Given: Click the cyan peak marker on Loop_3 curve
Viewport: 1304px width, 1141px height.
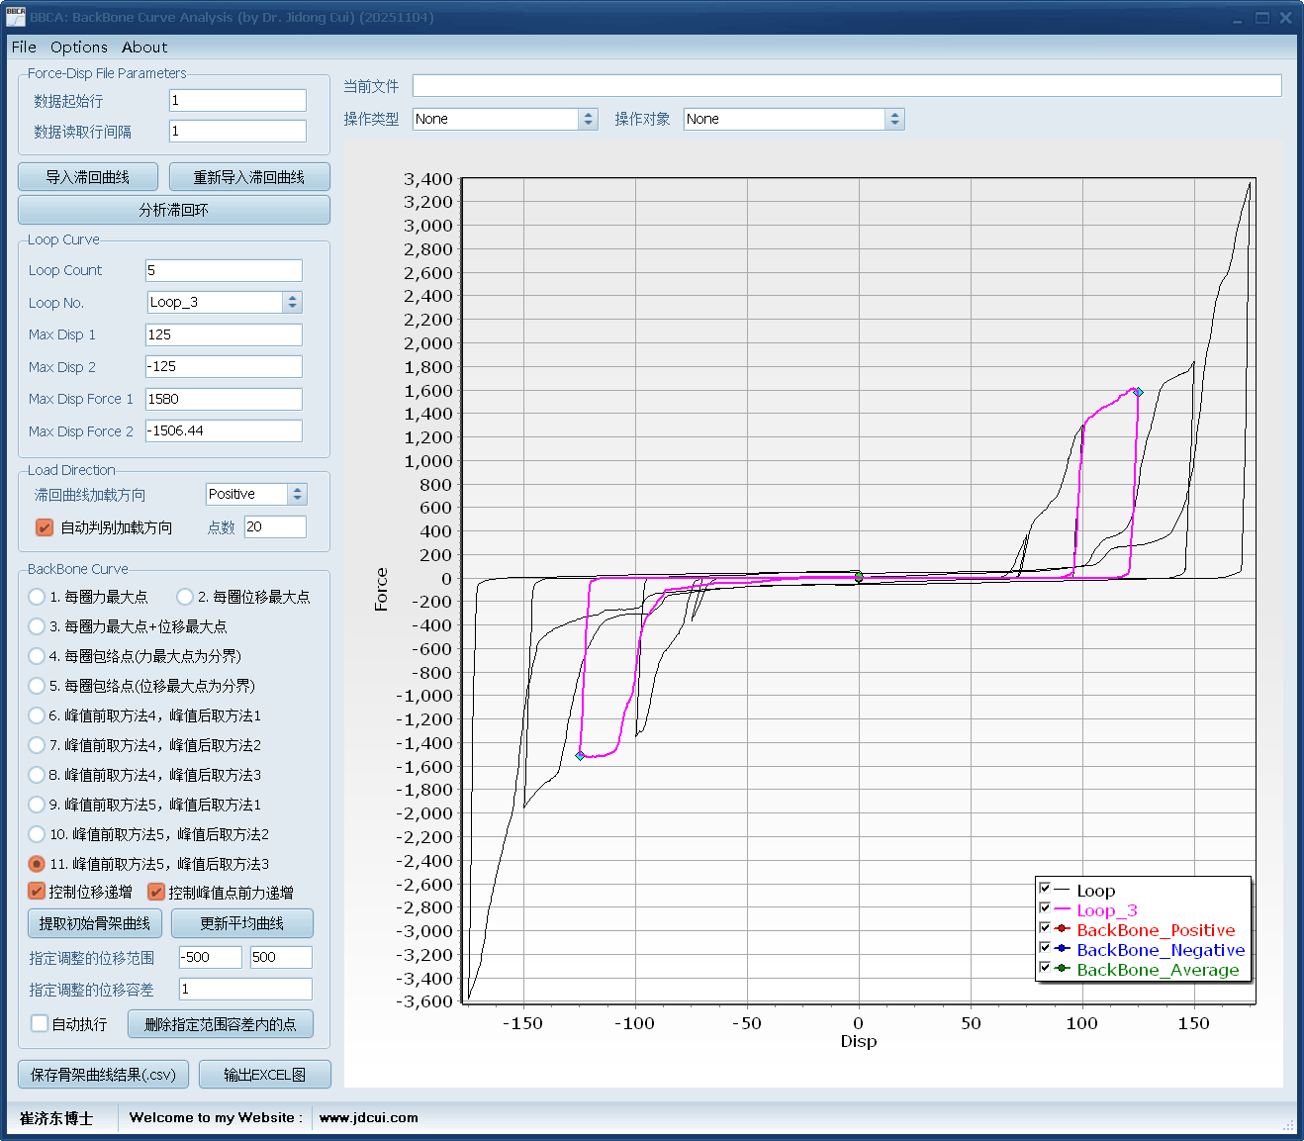Looking at the screenshot, I should click(x=1138, y=392).
